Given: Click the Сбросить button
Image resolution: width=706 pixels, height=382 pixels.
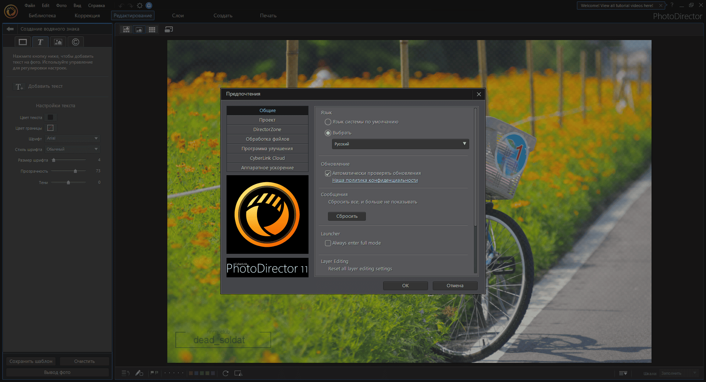Looking at the screenshot, I should tap(347, 216).
